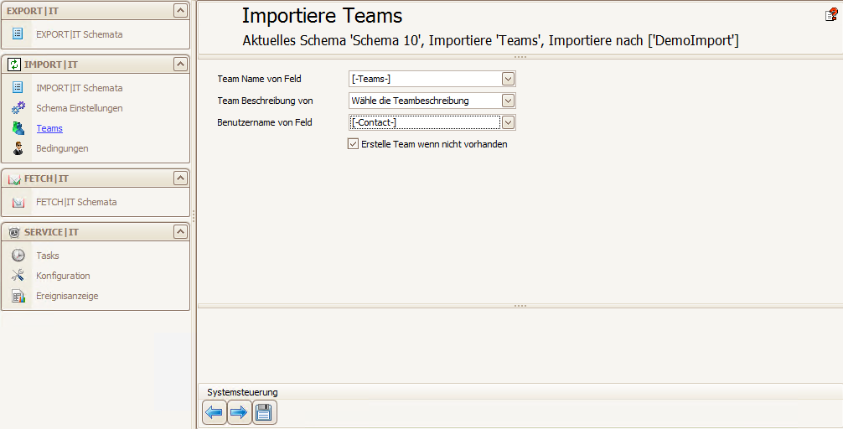The width and height of the screenshot is (843, 429).
Task: Collapse the EXPORT|IT panel
Action: click(181, 11)
